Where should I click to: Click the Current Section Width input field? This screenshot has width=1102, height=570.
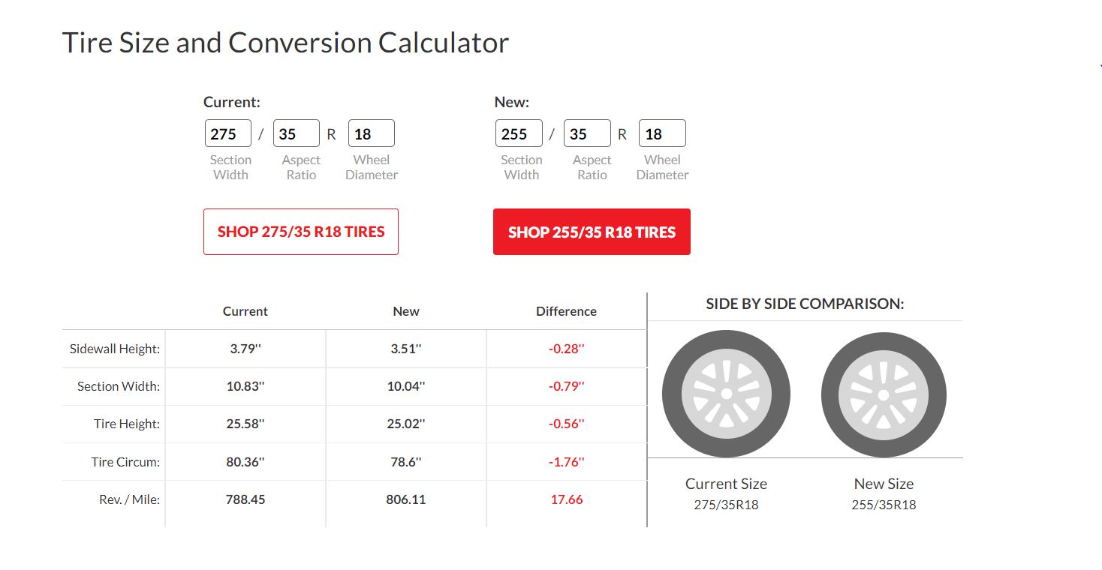click(227, 134)
